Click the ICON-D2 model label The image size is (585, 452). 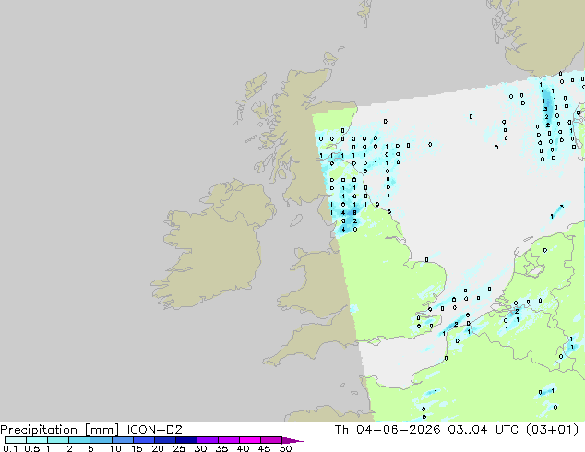[x=154, y=430]
